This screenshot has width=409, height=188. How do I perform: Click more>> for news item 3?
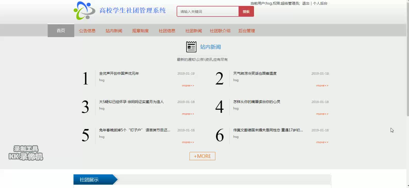188,114
